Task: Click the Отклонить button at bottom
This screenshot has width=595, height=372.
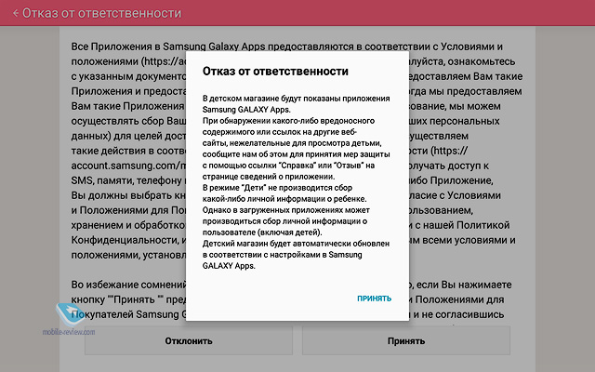Action: coord(189,341)
